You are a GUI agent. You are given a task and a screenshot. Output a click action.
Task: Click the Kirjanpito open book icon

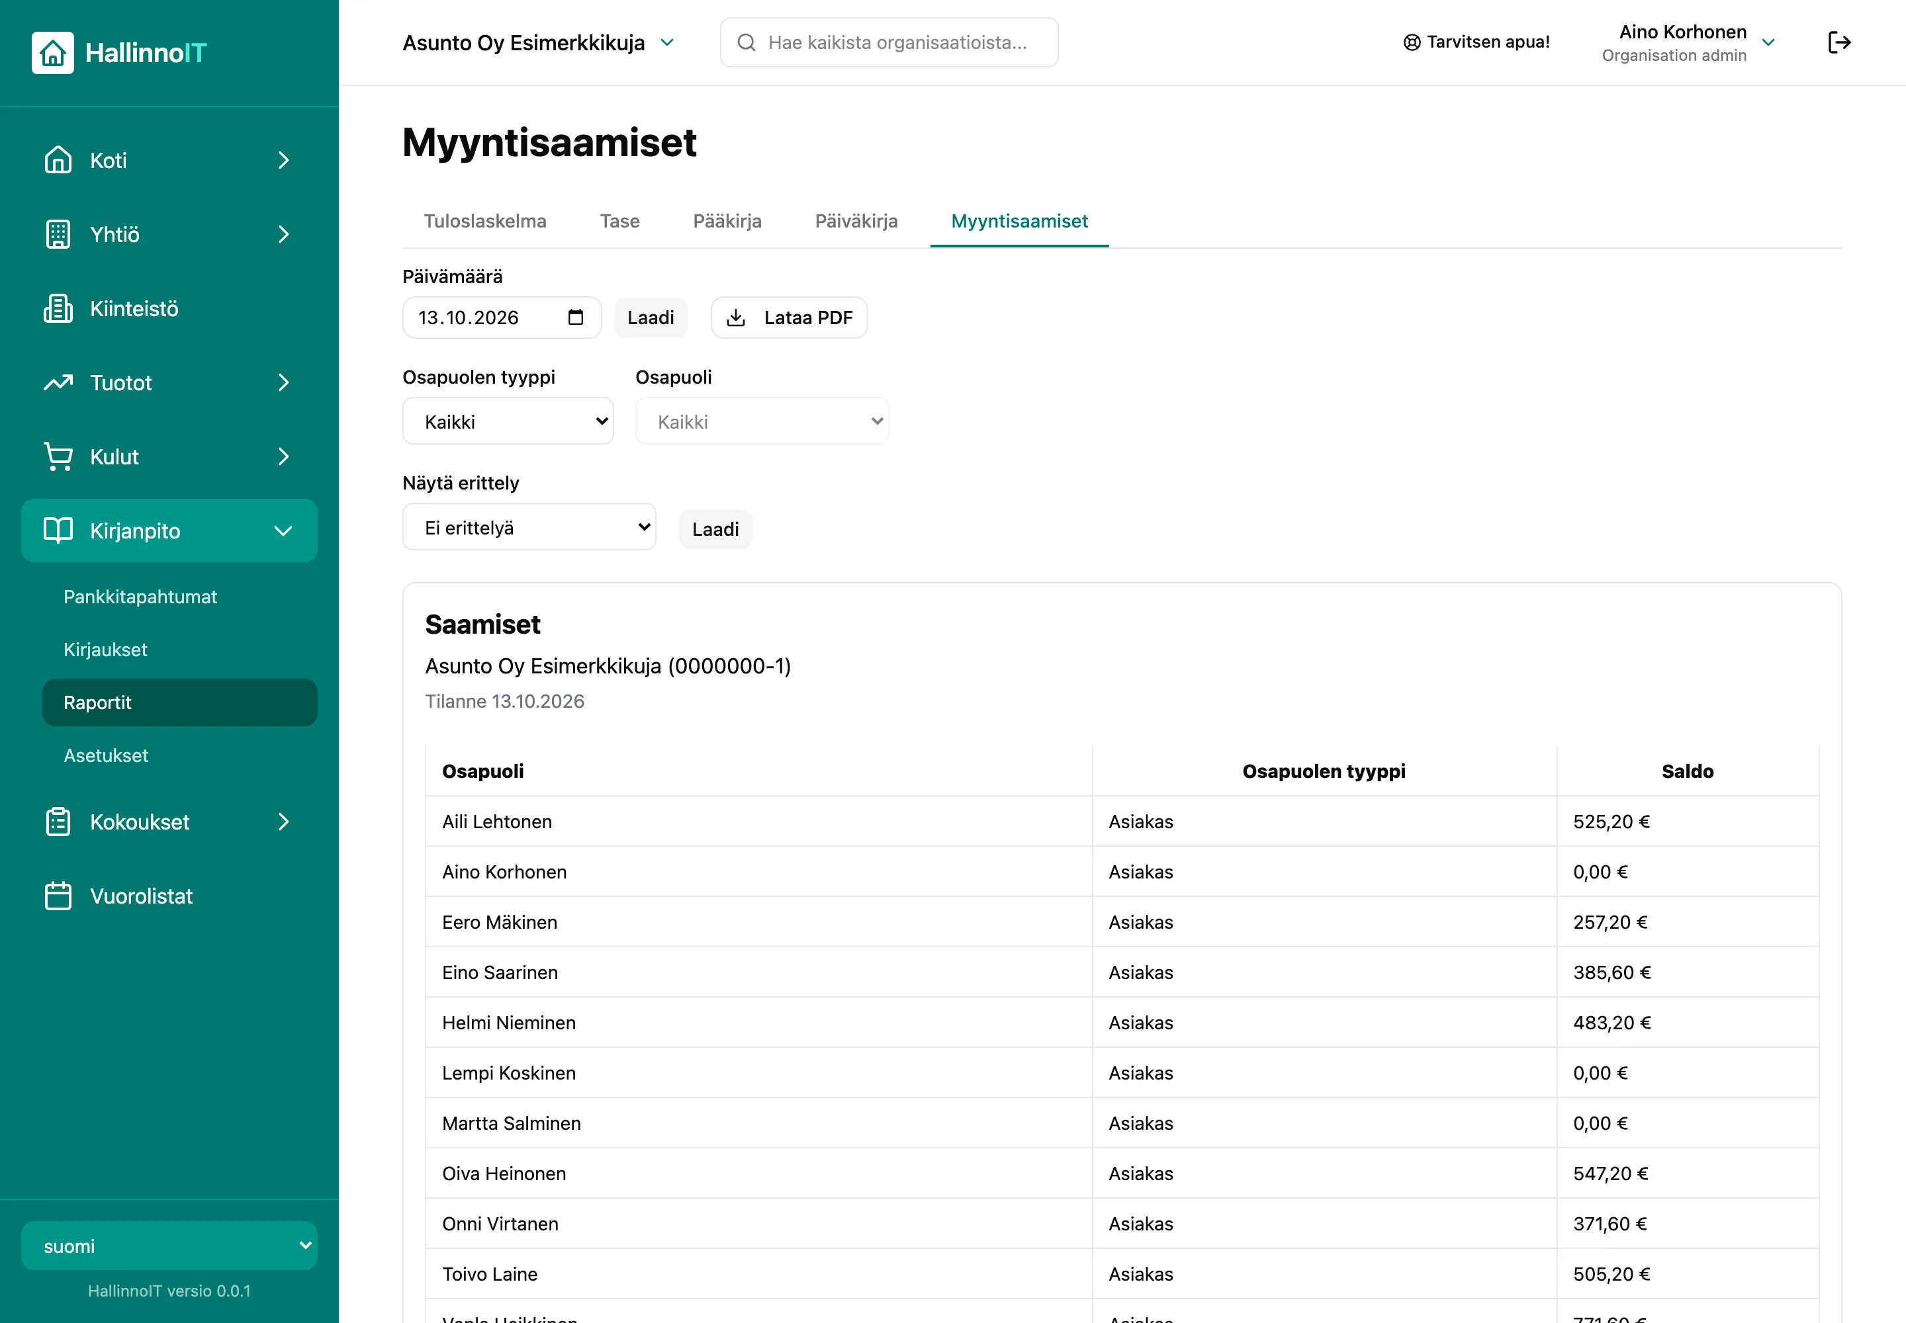[58, 531]
